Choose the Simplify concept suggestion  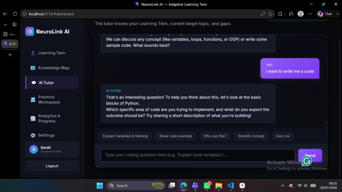point(251,136)
